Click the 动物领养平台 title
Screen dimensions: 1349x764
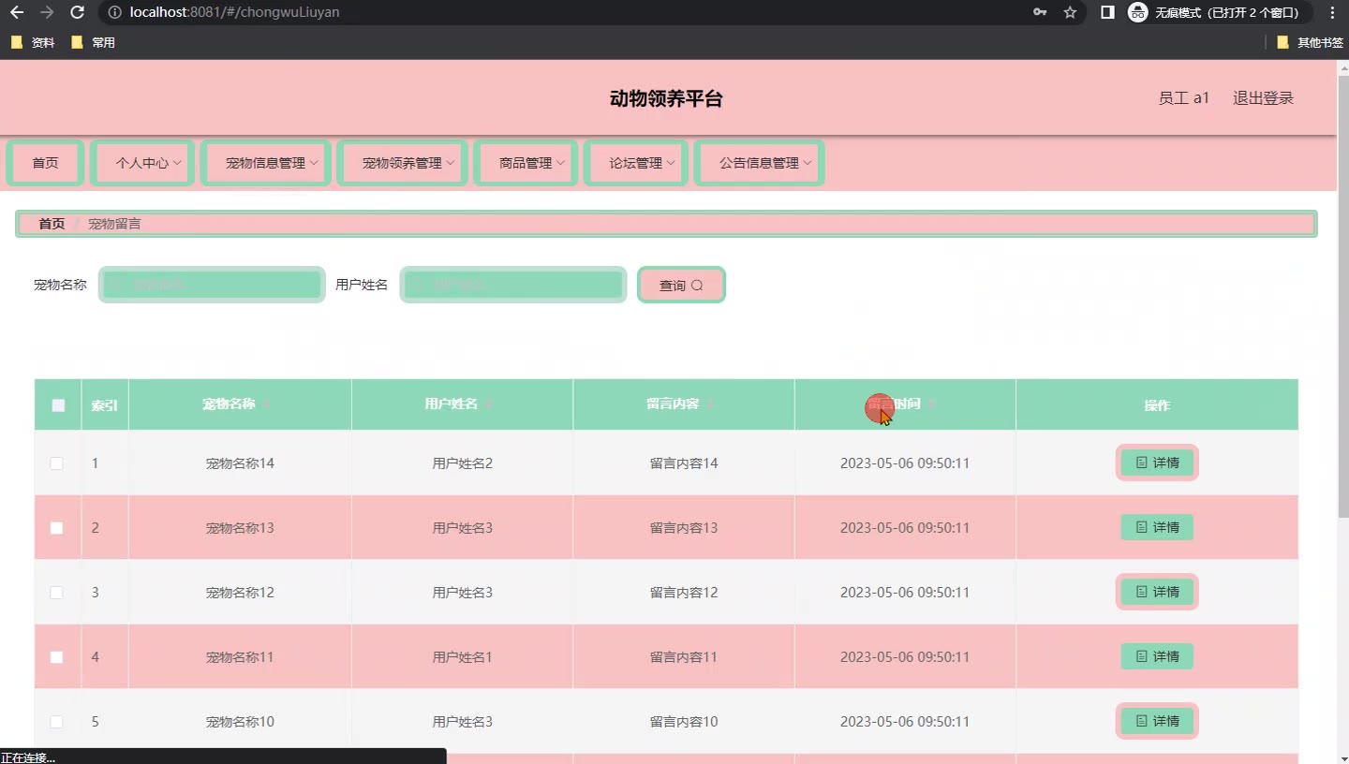(666, 99)
